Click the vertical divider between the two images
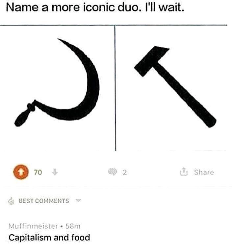The height and width of the screenshot is (248, 232). point(115,88)
